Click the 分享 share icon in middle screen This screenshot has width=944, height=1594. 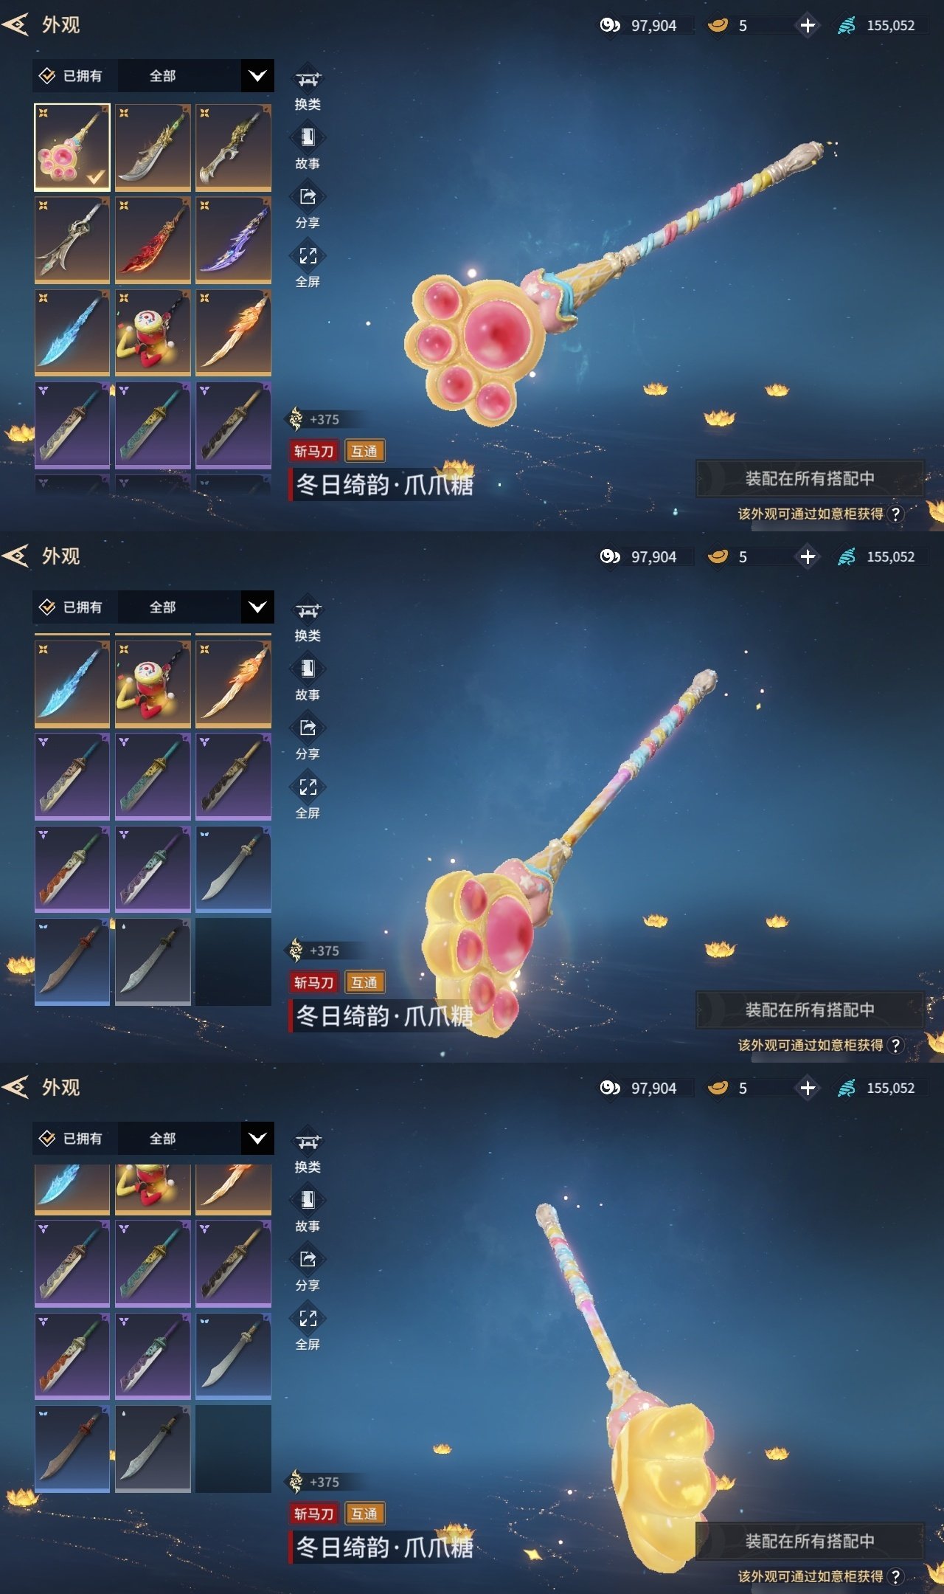point(308,728)
